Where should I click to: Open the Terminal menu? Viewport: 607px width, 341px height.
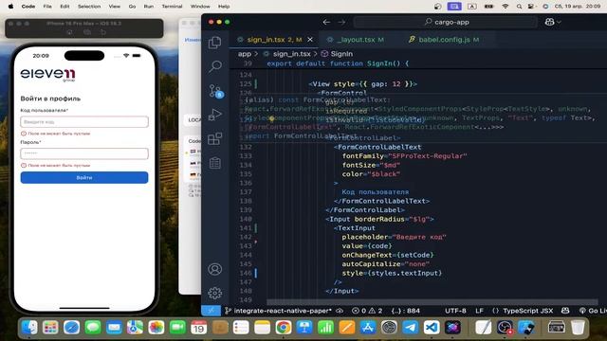(172, 7)
